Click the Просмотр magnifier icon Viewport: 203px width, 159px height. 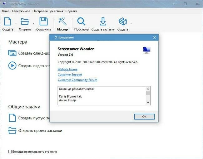(x=81, y=21)
